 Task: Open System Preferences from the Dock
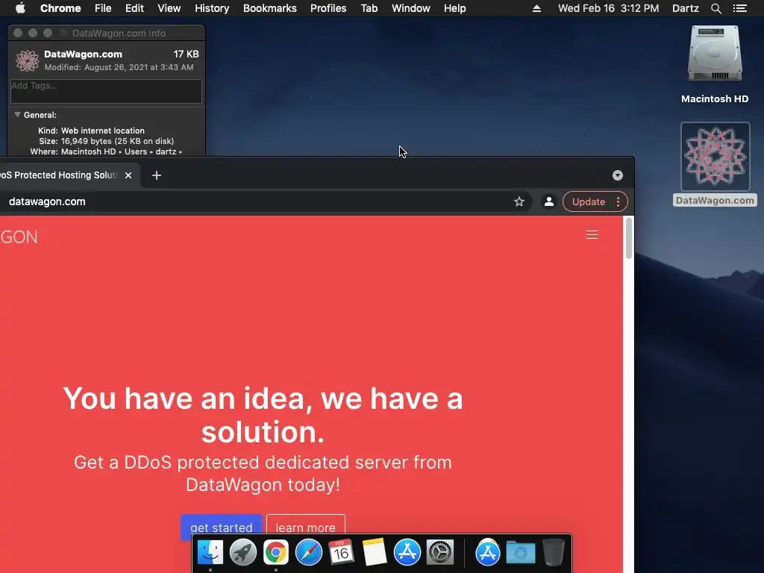point(440,553)
